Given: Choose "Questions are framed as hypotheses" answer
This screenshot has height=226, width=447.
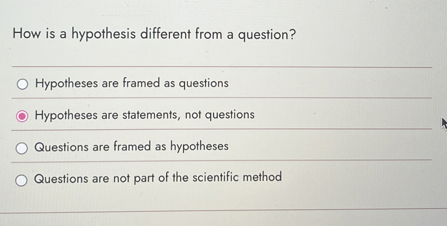Looking at the screenshot, I should pyautogui.click(x=22, y=148).
